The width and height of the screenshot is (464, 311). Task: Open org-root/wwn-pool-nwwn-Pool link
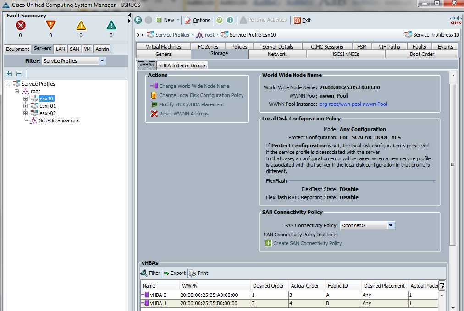click(353, 104)
